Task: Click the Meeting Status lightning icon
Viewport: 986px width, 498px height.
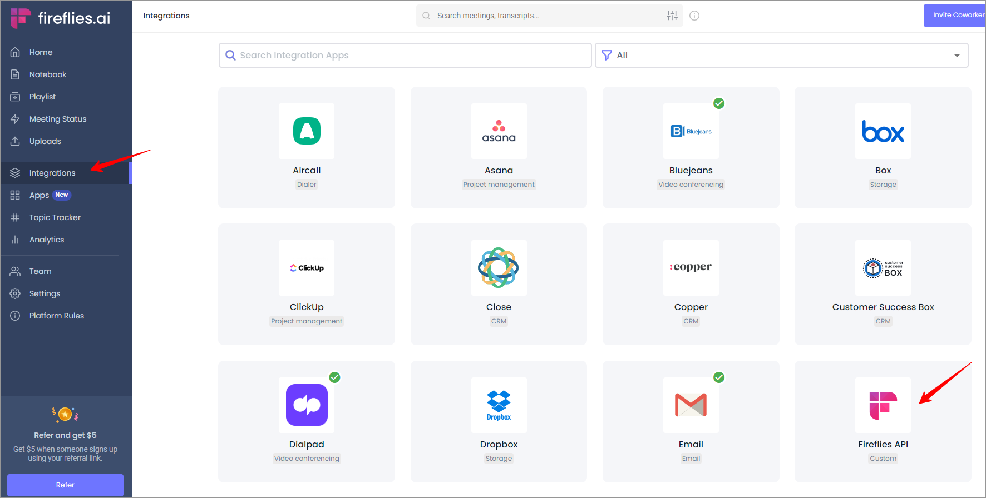Action: tap(15, 119)
